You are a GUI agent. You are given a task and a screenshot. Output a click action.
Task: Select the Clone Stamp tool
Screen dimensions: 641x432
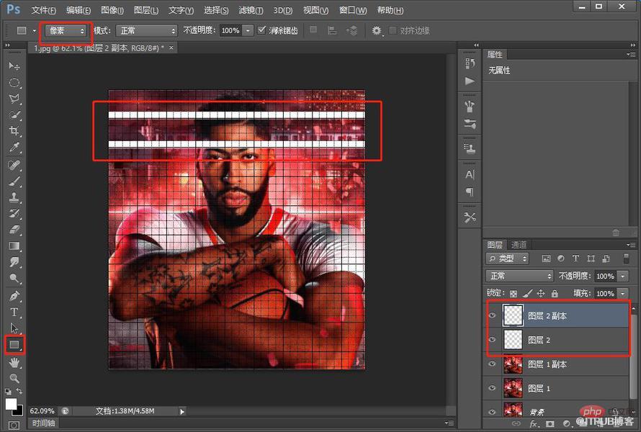pos(14,197)
